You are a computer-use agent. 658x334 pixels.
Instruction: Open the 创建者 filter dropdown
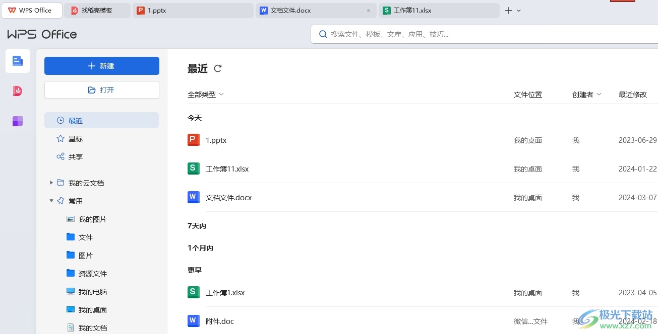click(x=587, y=94)
